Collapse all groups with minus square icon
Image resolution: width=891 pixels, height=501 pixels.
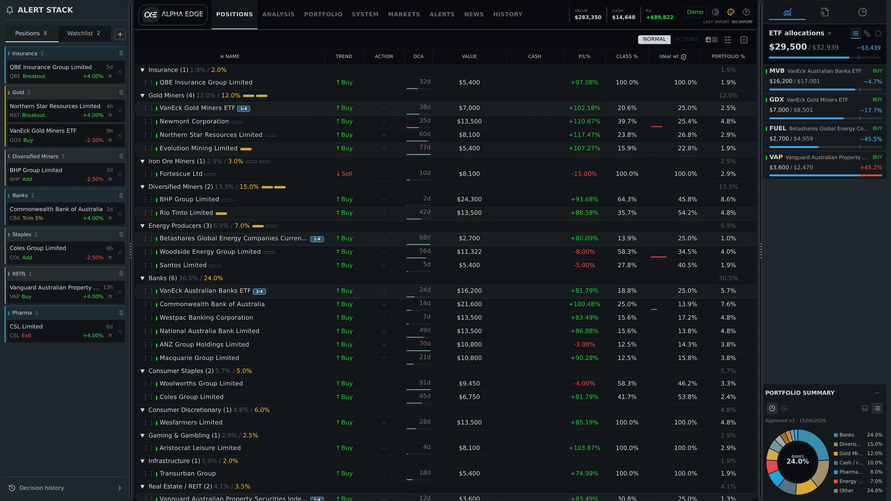(x=744, y=40)
